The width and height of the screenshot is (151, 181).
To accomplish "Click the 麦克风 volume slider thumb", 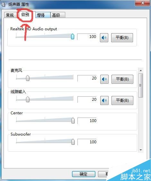I will tap(28, 78).
